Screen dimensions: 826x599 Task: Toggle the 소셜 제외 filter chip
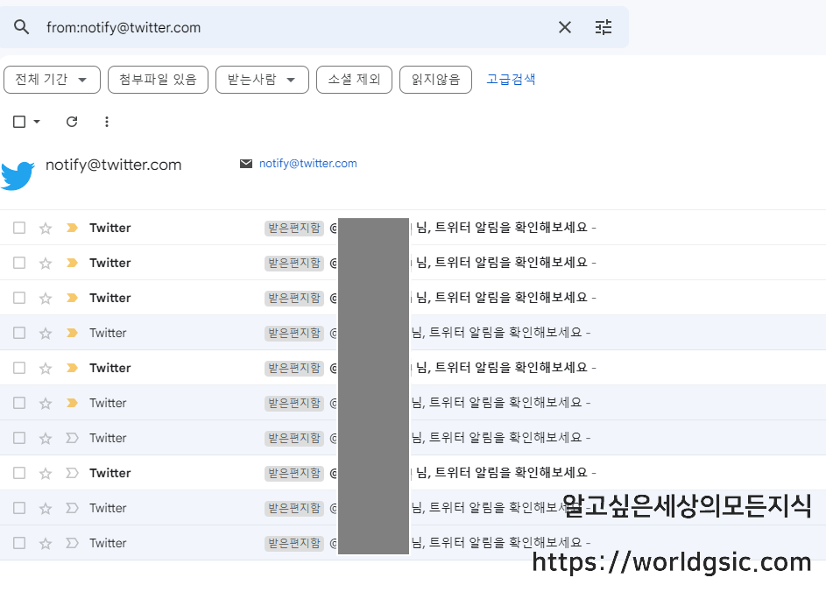pos(354,80)
